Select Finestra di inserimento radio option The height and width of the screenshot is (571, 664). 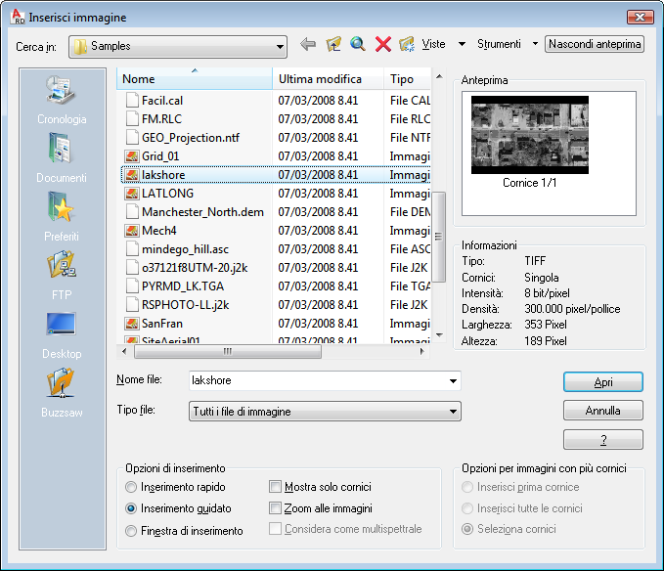(x=131, y=531)
